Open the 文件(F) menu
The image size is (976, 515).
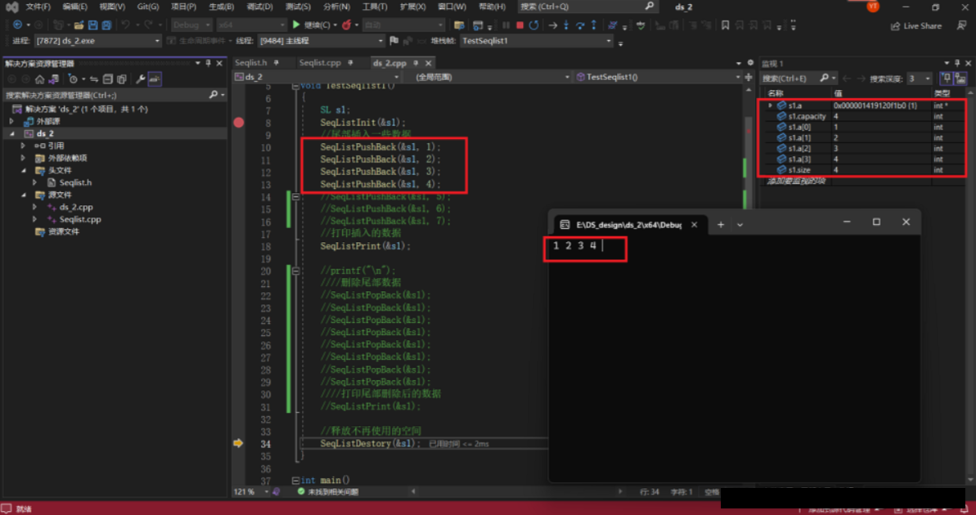[38, 7]
